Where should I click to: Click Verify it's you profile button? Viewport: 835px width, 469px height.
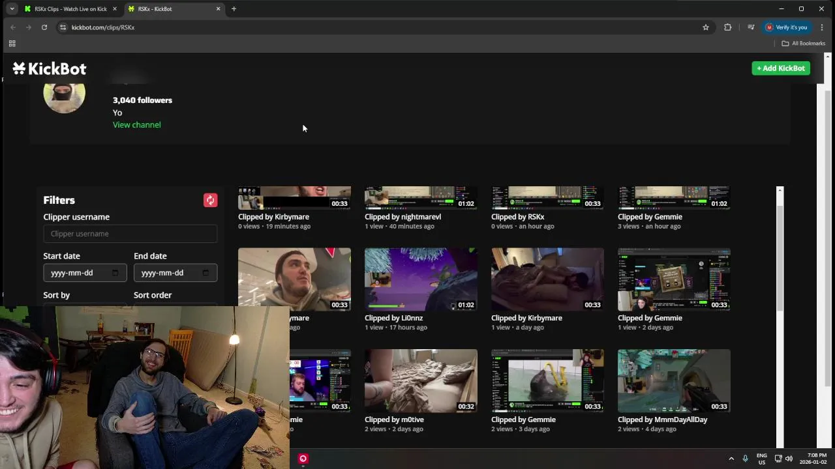[x=786, y=27]
